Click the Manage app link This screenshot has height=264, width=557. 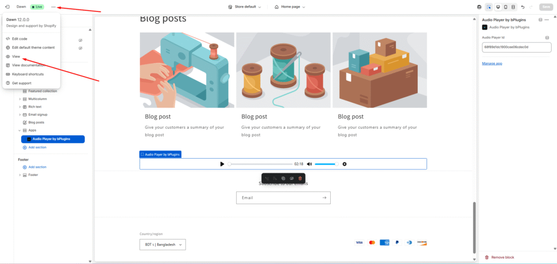pyautogui.click(x=492, y=64)
